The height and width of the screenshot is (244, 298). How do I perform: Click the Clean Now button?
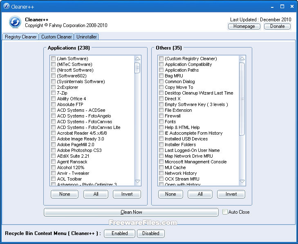point(131,212)
